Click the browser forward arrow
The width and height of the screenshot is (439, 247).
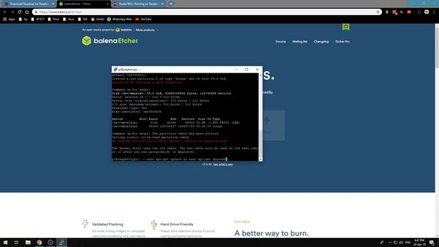point(12,12)
